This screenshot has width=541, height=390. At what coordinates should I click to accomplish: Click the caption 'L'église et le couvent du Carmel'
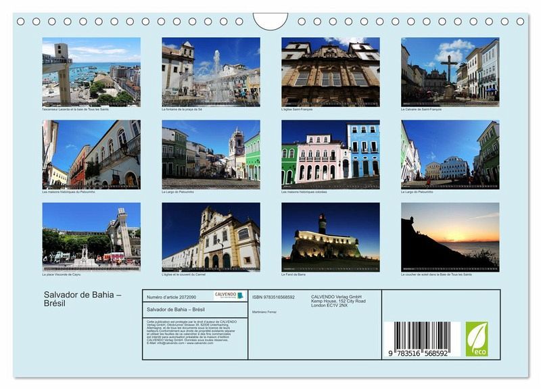(183, 275)
